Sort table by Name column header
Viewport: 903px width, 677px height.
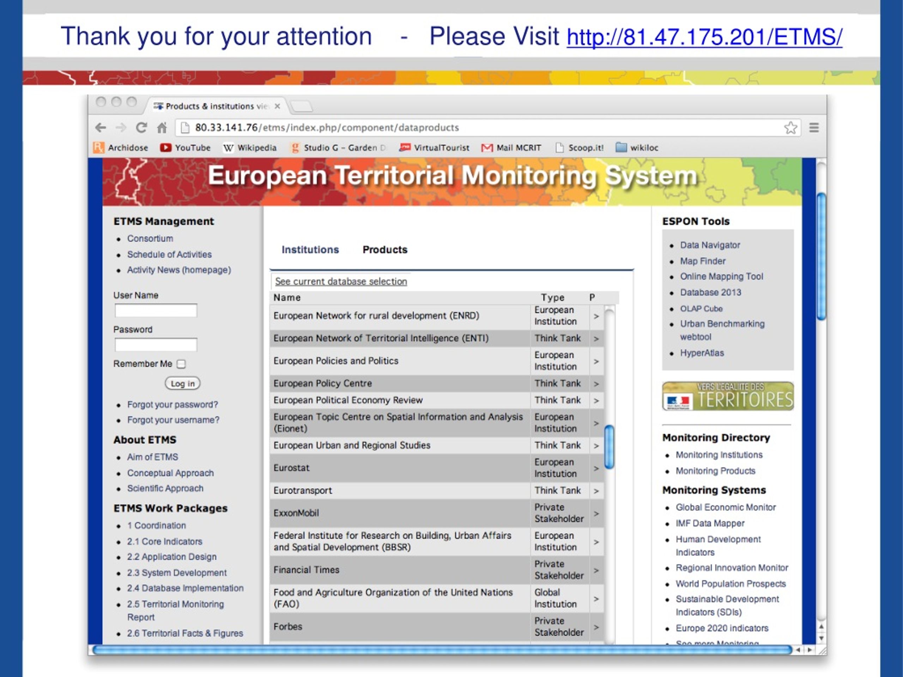(x=287, y=298)
